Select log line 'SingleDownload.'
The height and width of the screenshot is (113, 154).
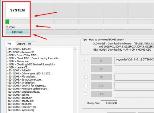click(x=24, y=92)
